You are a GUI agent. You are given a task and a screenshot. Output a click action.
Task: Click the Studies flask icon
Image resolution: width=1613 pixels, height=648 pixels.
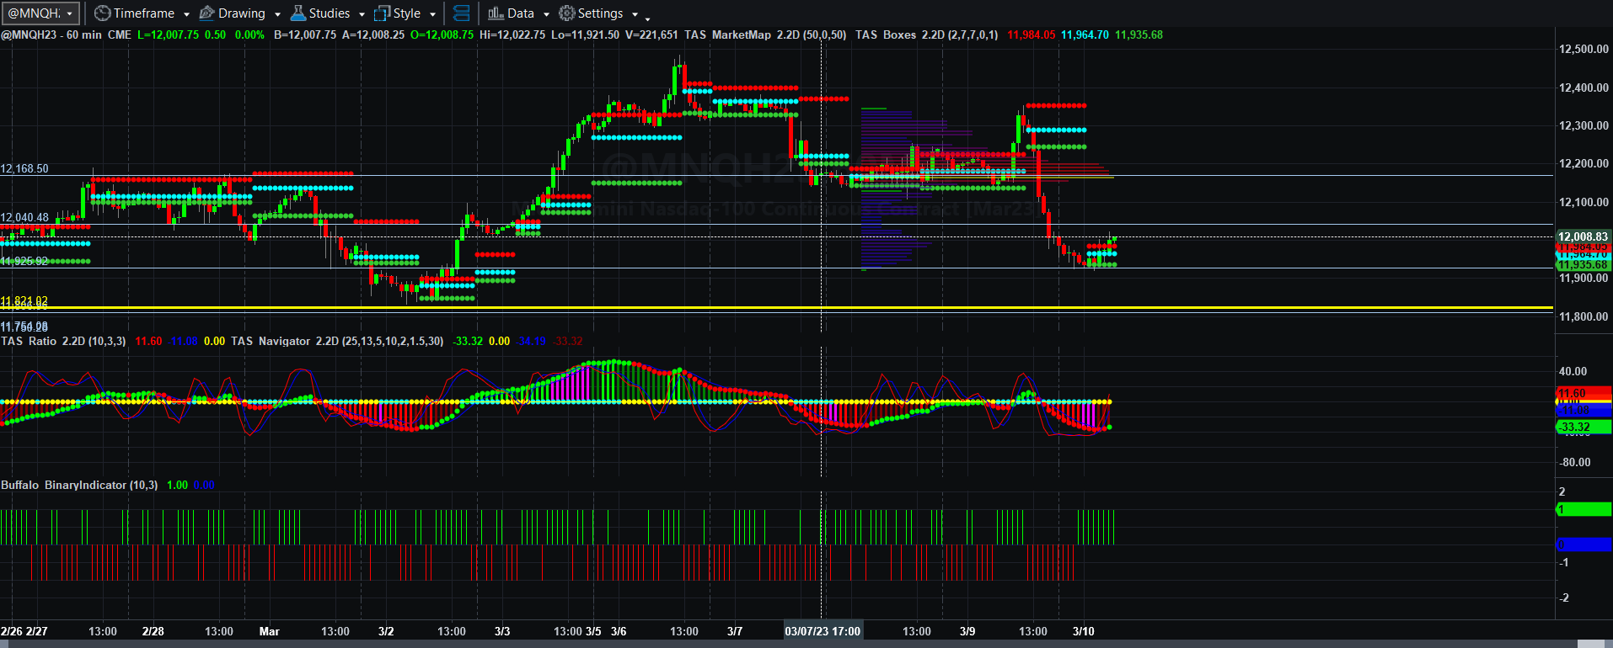coord(297,13)
